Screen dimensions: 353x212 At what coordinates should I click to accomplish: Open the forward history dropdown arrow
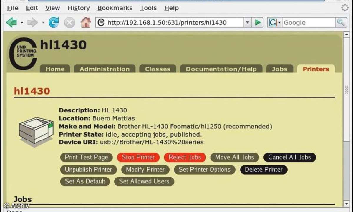tap(43, 22)
